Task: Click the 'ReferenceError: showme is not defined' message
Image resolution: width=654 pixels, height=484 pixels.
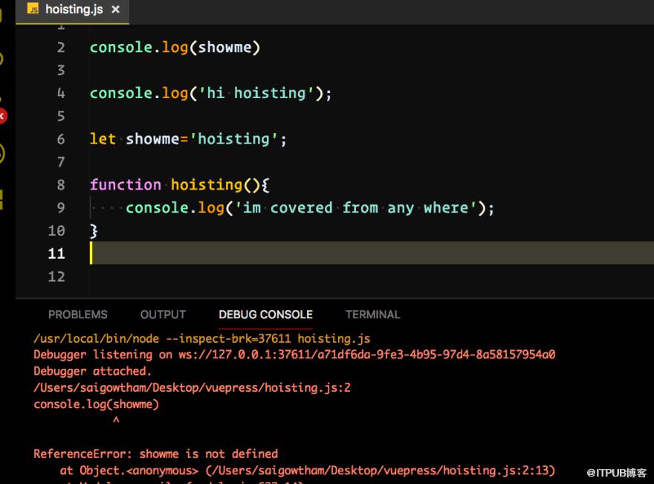Action: [x=155, y=454]
